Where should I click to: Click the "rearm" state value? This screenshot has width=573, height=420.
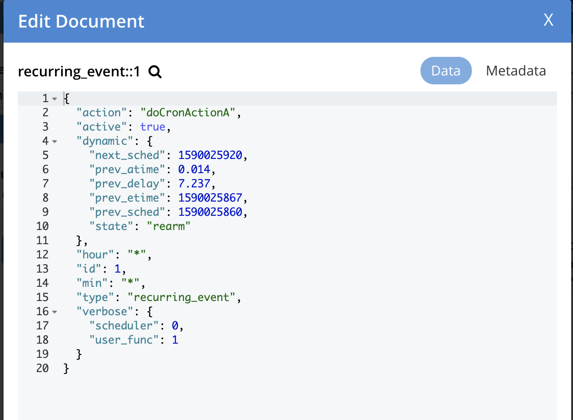169,226
